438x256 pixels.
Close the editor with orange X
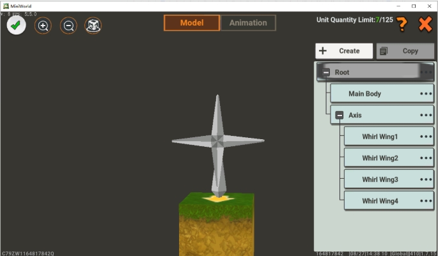coord(425,24)
